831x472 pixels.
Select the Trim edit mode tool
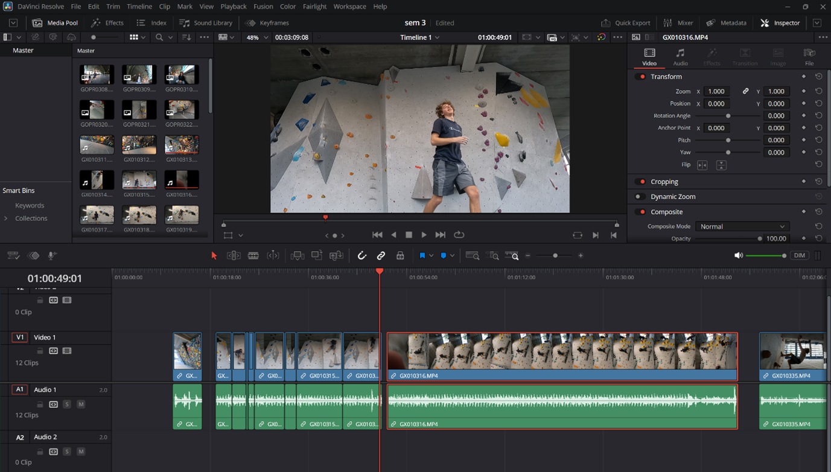click(234, 255)
